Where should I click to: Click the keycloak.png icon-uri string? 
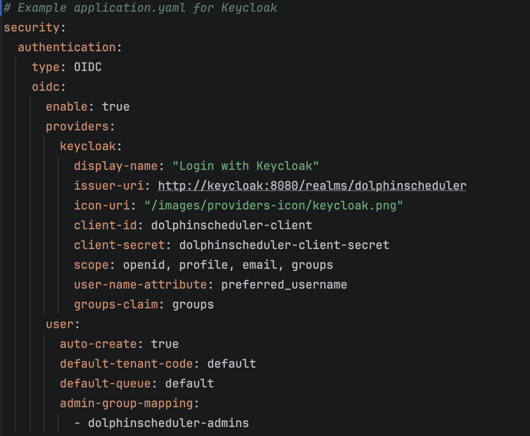(x=274, y=205)
